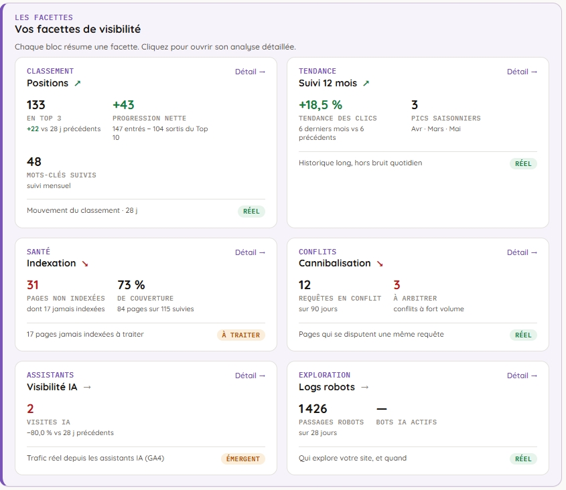Open the Cannibalisation detail link

click(522, 252)
